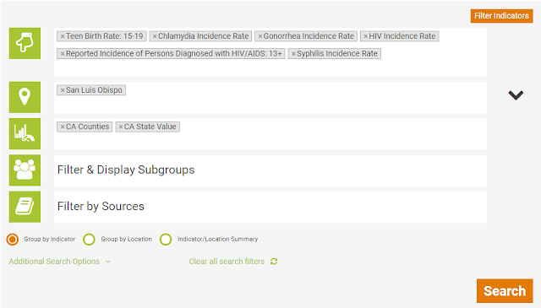The image size is (541, 308).
Task: Remove the Syphilis Incidence Rate tag
Action: tap(293, 54)
